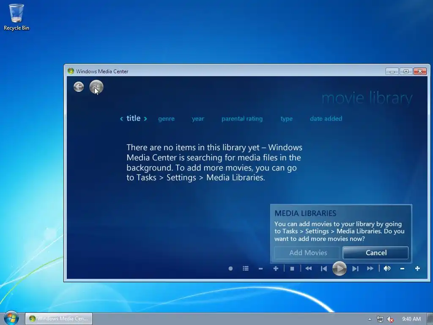Switch to the genre view

[166, 118]
